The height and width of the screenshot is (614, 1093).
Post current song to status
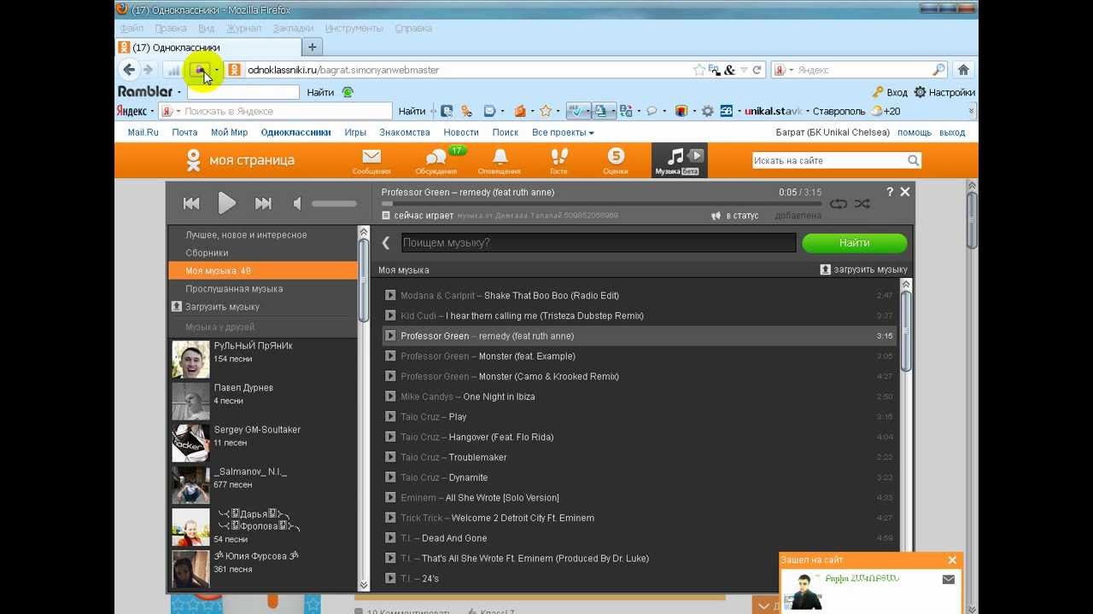click(735, 216)
